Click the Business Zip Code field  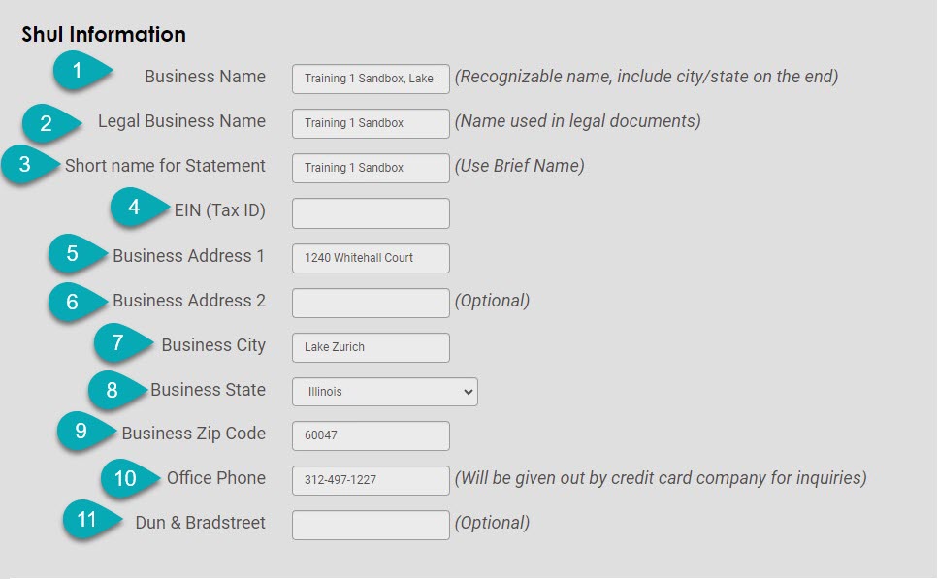click(371, 435)
